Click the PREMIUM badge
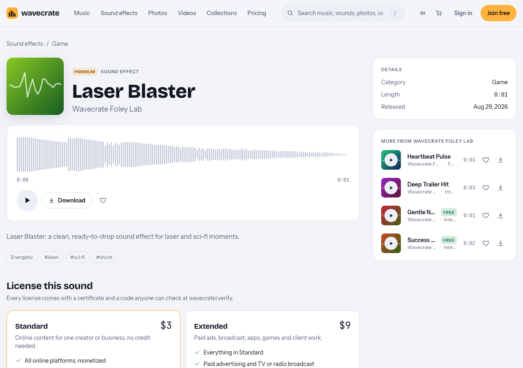523x368 pixels. pyautogui.click(x=85, y=72)
